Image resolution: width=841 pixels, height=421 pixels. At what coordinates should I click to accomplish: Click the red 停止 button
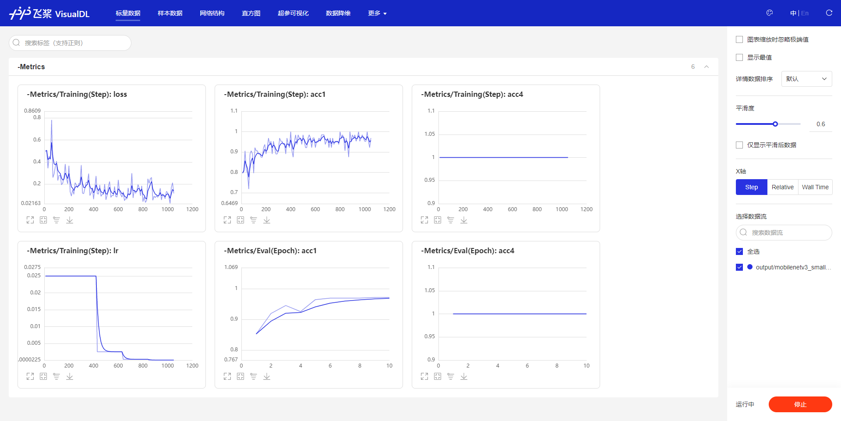tap(800, 404)
